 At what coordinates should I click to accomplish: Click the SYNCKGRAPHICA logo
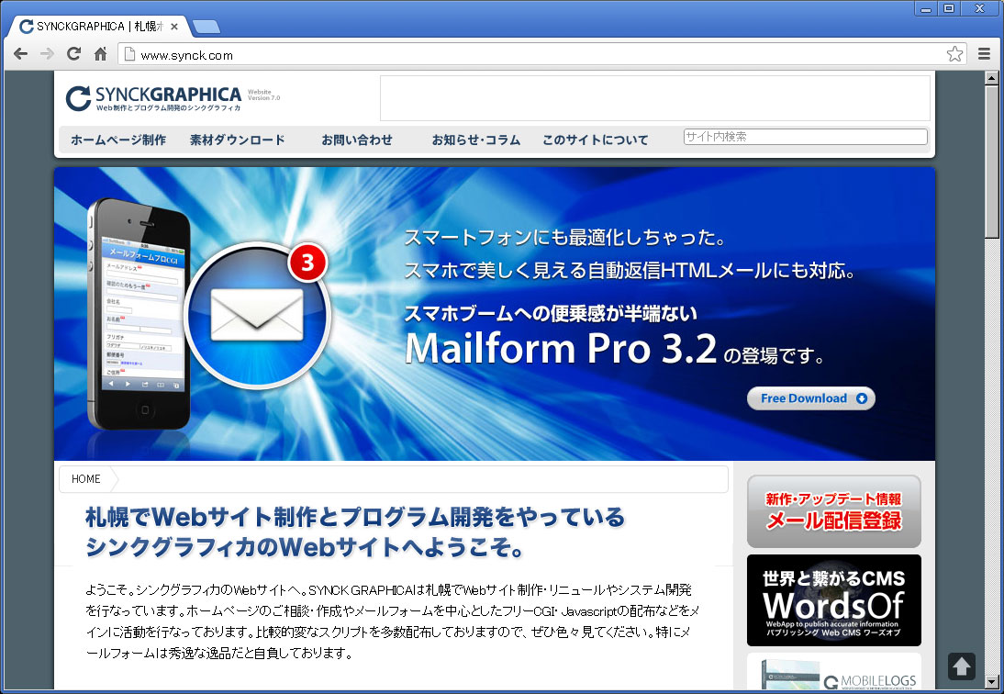(x=153, y=98)
